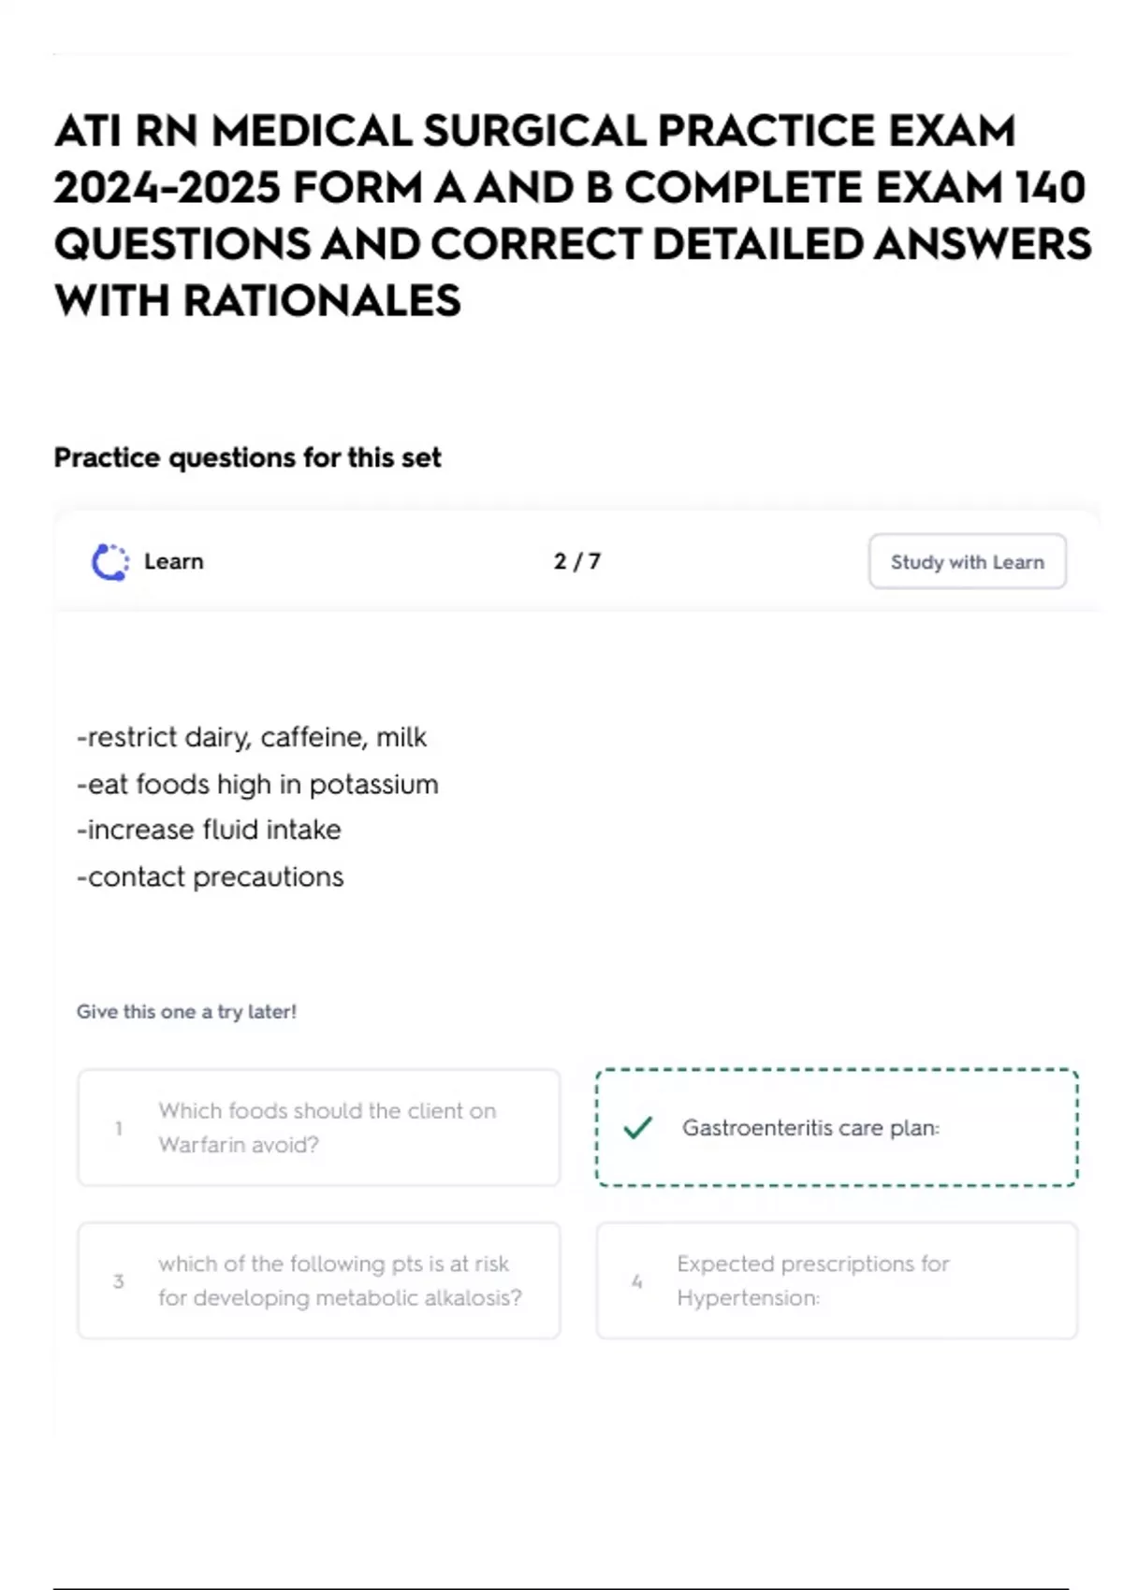This screenshot has width=1123, height=1590.
Task: Select the Warfarin foods answer option
Action: [x=319, y=1128]
